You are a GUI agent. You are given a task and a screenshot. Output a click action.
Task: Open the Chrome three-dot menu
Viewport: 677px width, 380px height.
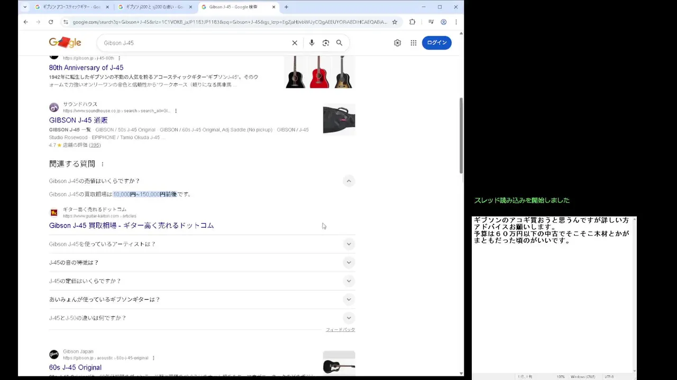point(456,22)
